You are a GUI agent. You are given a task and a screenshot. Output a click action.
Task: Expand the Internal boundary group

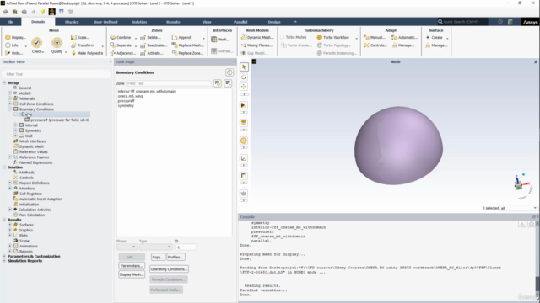pos(15,125)
